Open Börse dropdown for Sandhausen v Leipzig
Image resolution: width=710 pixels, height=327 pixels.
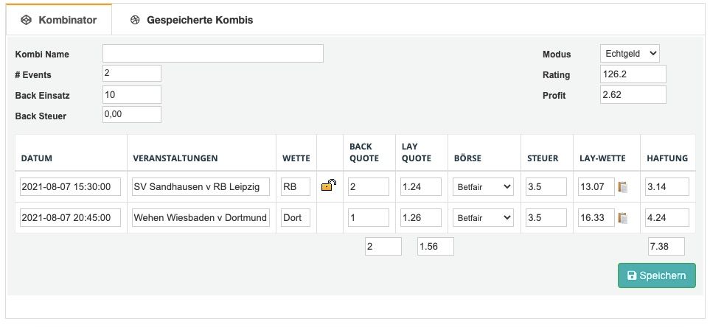483,187
